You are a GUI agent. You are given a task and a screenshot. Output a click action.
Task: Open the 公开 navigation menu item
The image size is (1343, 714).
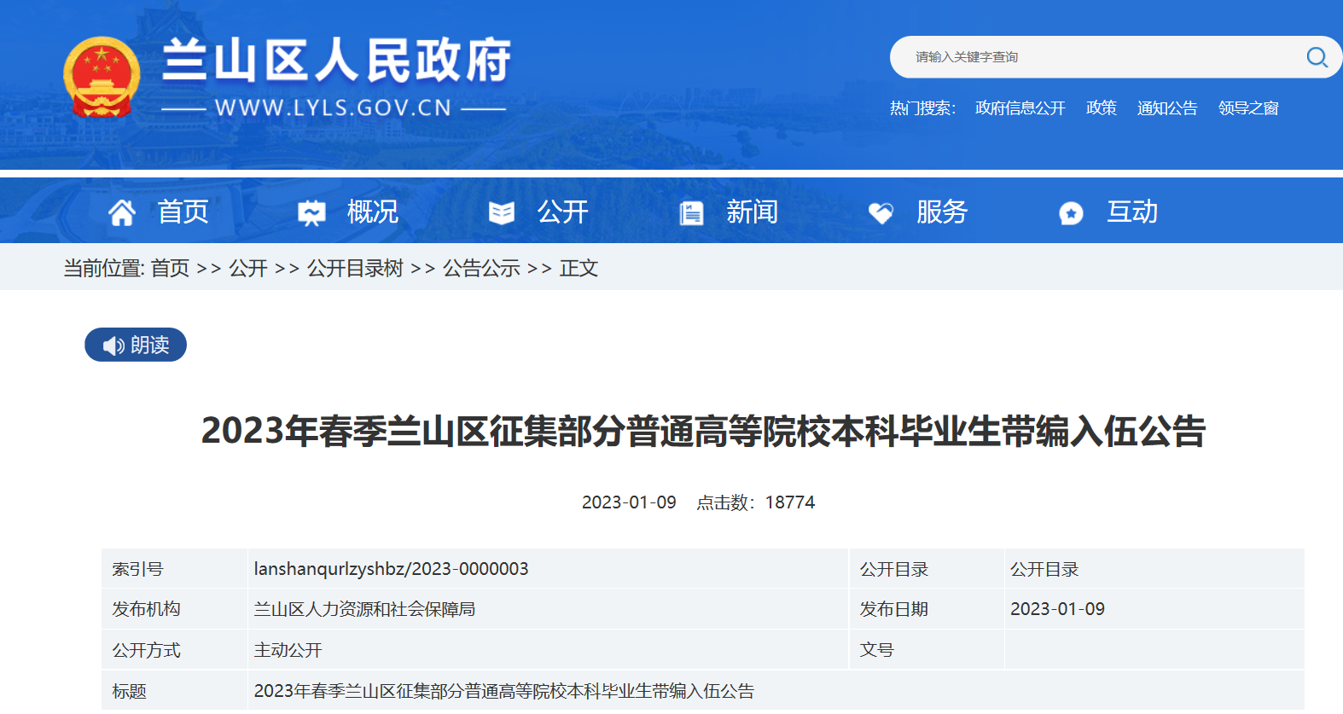563,212
